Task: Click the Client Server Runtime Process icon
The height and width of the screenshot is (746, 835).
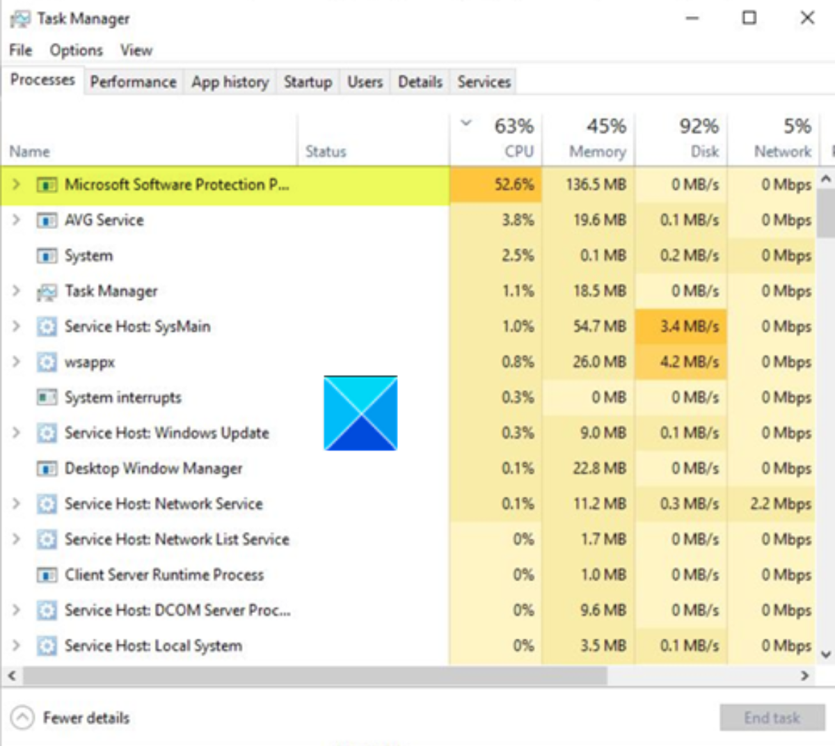Action: [x=47, y=576]
